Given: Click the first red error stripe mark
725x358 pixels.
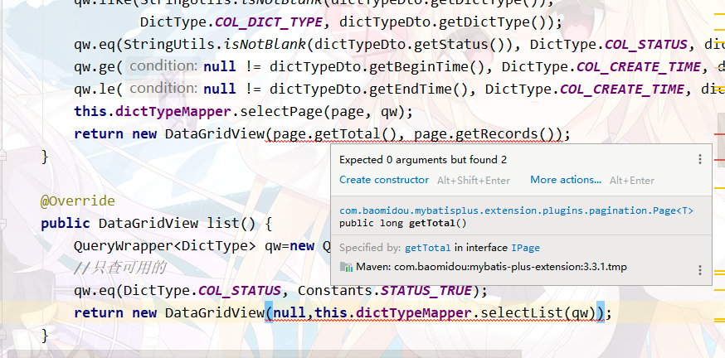Looking at the screenshot, I should point(719,134).
